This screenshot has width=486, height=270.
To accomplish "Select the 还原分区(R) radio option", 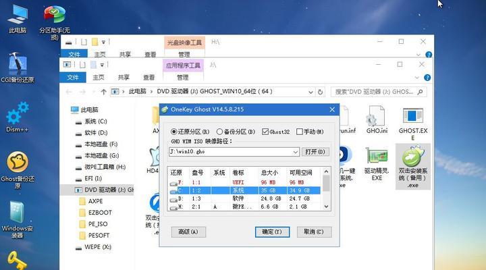I will pos(190,132).
